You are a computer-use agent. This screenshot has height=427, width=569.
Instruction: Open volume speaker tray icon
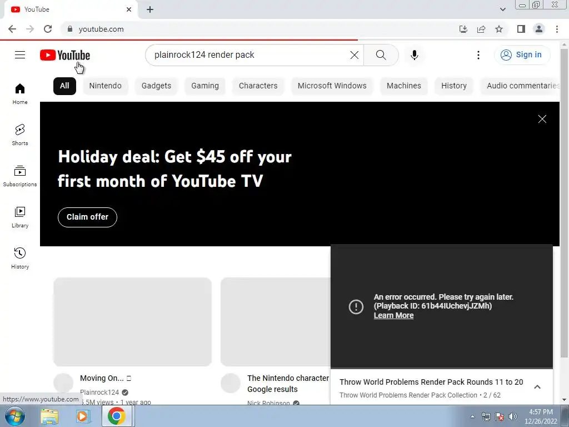(513, 416)
